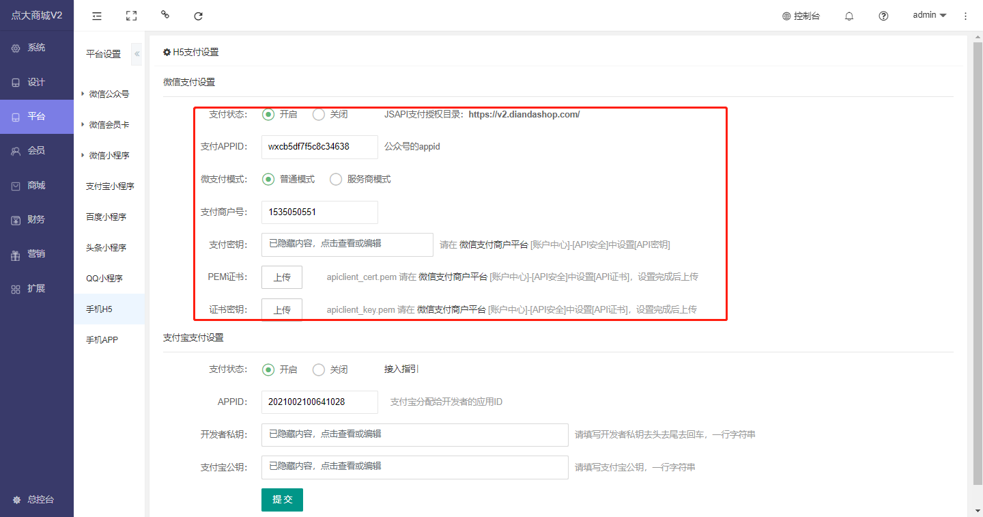Go to 支付宝小程序 settings
The height and width of the screenshot is (517, 983).
point(109,186)
